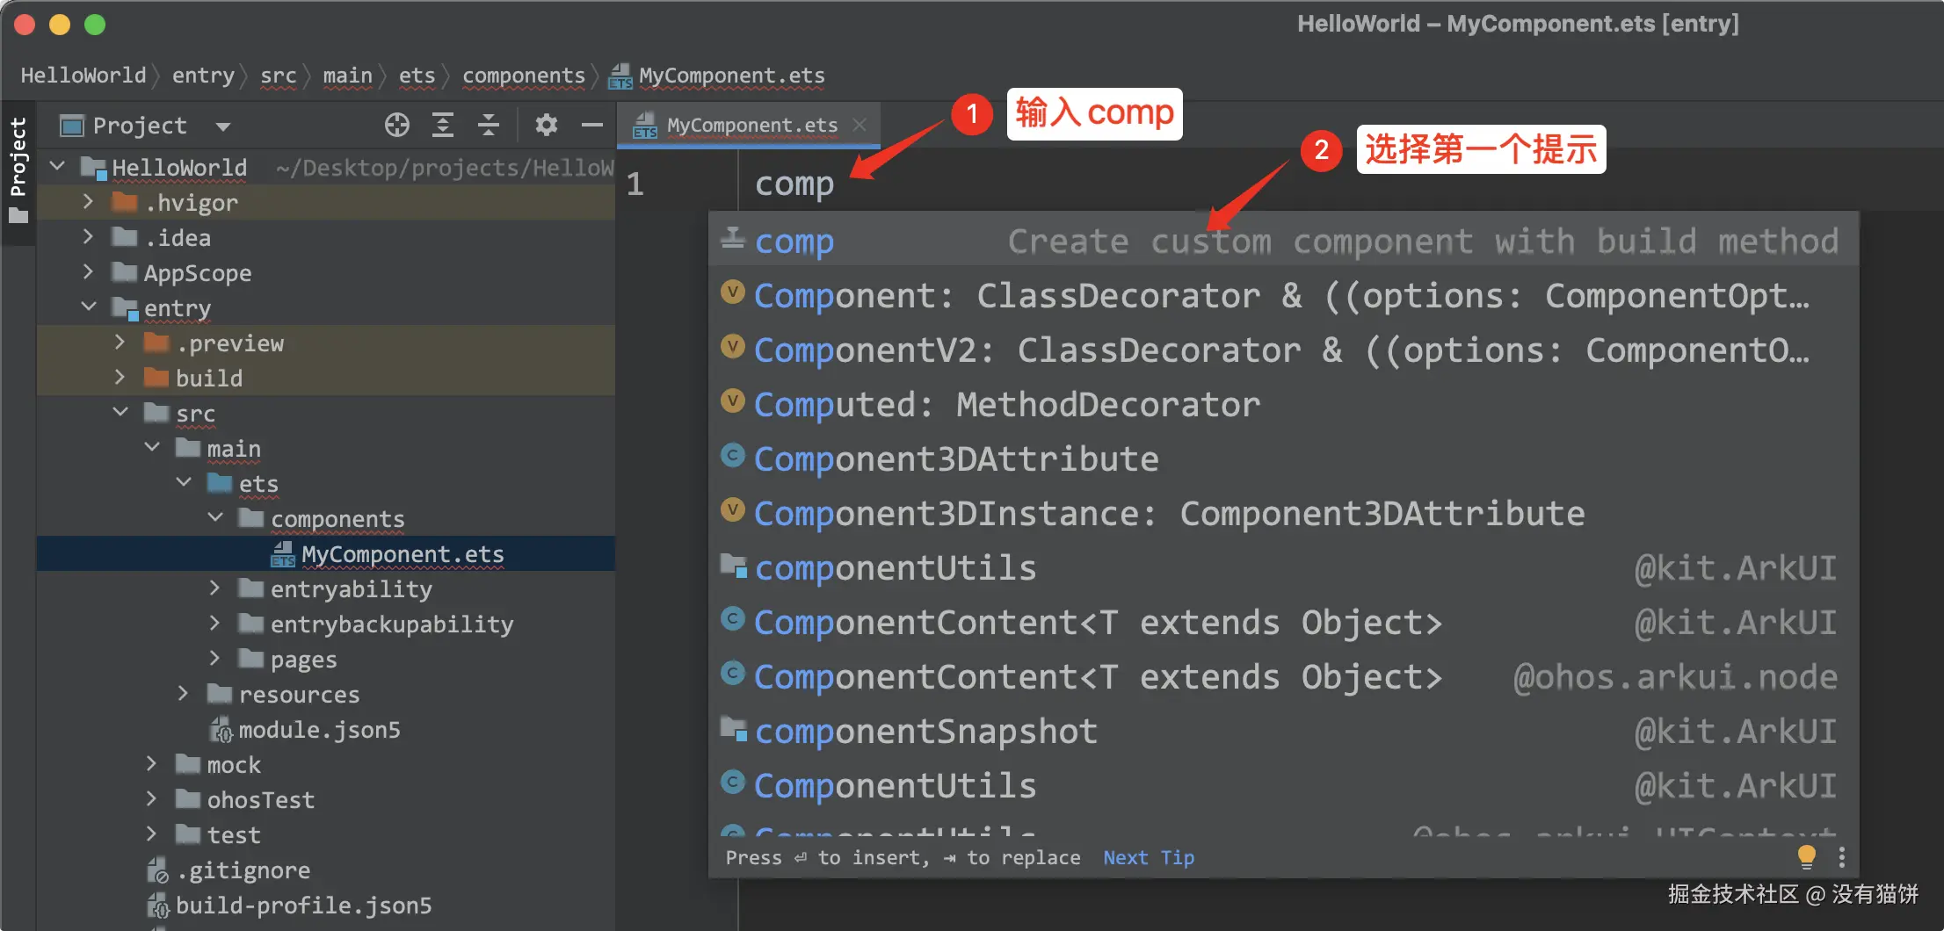Click the locate/select opened file target icon

click(397, 126)
